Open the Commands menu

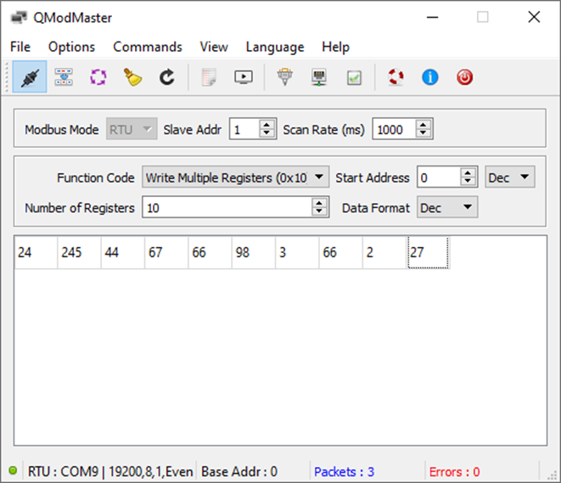point(148,47)
